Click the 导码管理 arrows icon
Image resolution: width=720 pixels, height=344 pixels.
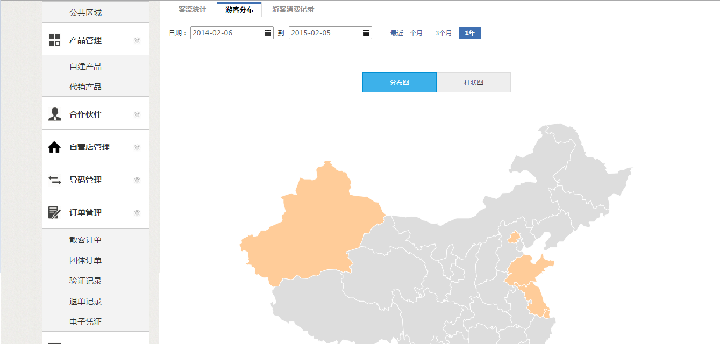coord(54,180)
